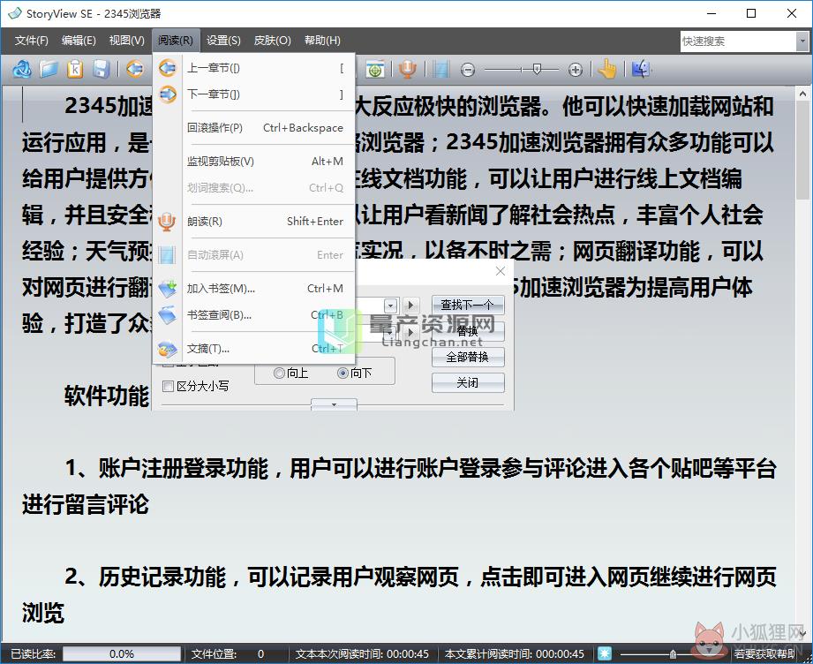Screen dimensions: 813x664
Task: Click the brightness star icon in status bar
Action: [x=604, y=653]
